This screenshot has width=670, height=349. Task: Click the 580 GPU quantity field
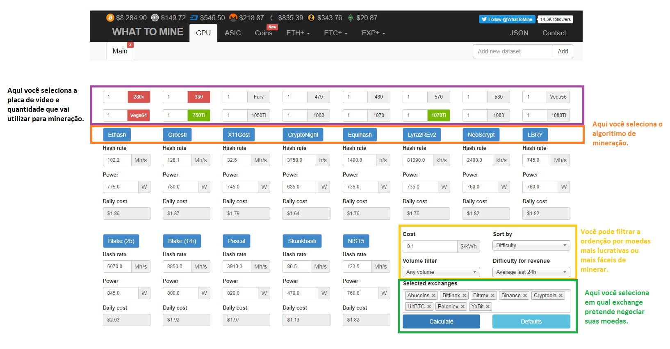pyautogui.click(x=475, y=97)
